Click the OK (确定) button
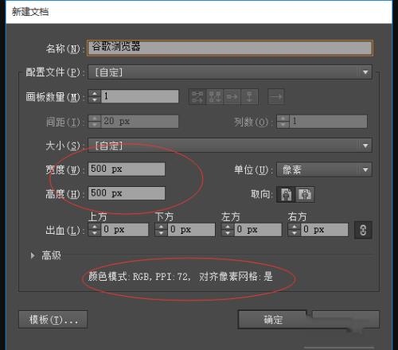398x350 pixels. point(273,320)
